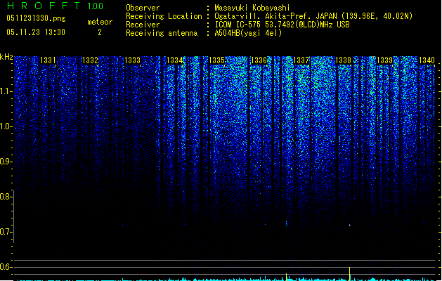Click the Receiver label
This screenshot has width=442, height=281.
[143, 25]
